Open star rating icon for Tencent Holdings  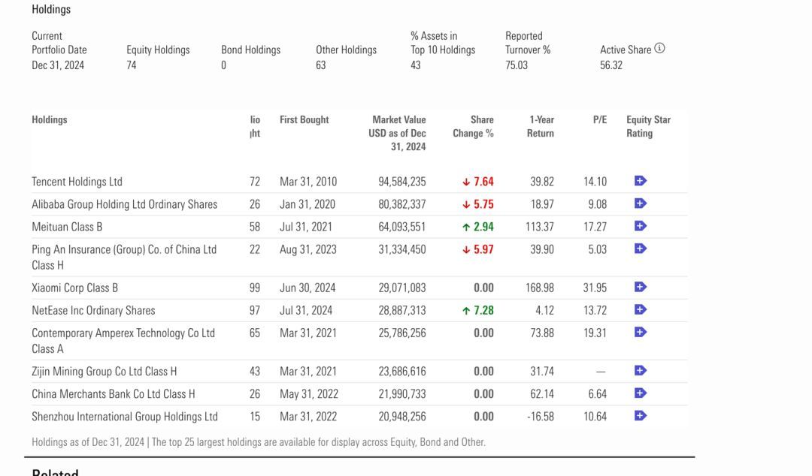click(x=640, y=181)
